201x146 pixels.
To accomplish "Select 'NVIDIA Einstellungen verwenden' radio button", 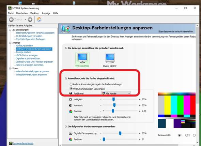I will click(71, 89).
